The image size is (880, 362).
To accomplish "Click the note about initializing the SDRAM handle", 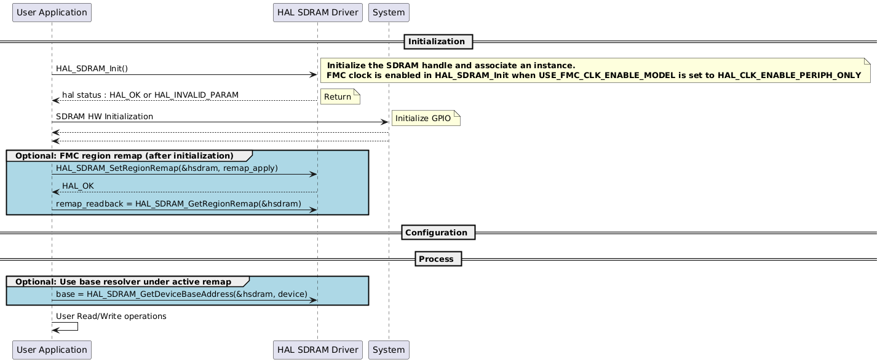I will coord(595,70).
